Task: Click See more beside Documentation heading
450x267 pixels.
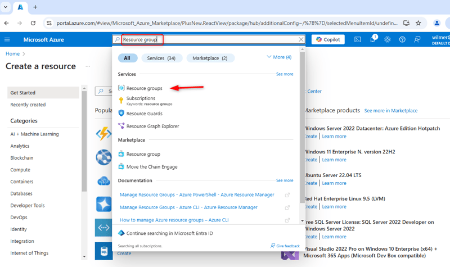Action: pos(285,180)
